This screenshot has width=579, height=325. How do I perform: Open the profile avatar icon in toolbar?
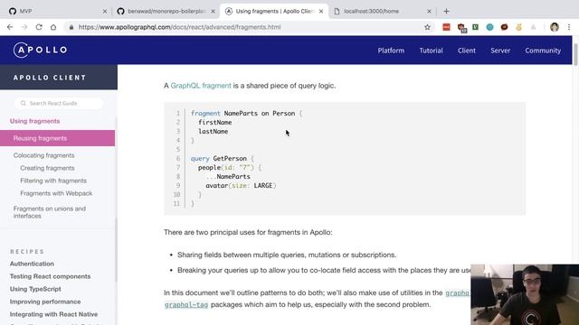click(x=555, y=27)
